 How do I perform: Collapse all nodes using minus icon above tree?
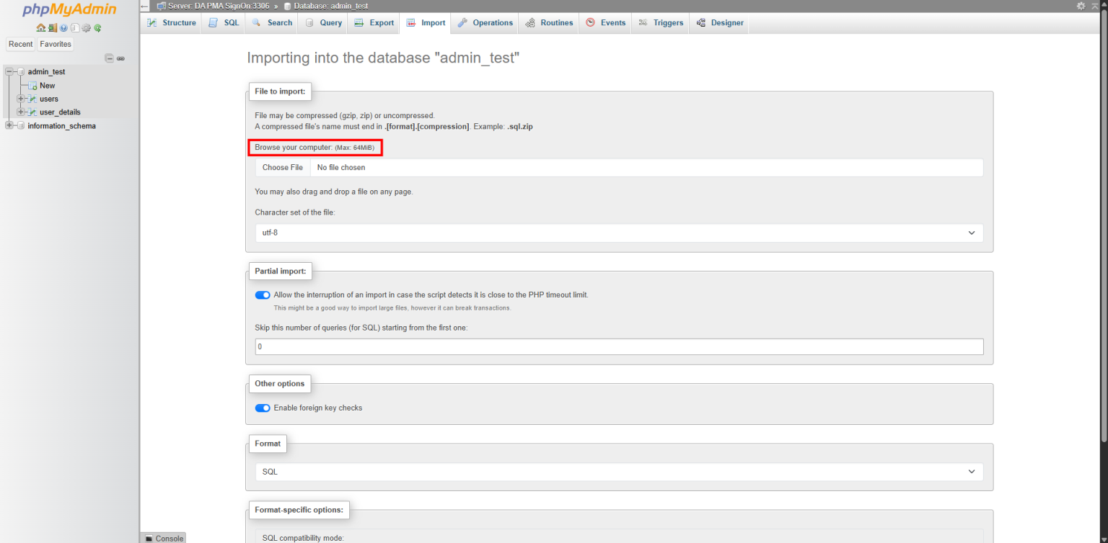(x=109, y=58)
